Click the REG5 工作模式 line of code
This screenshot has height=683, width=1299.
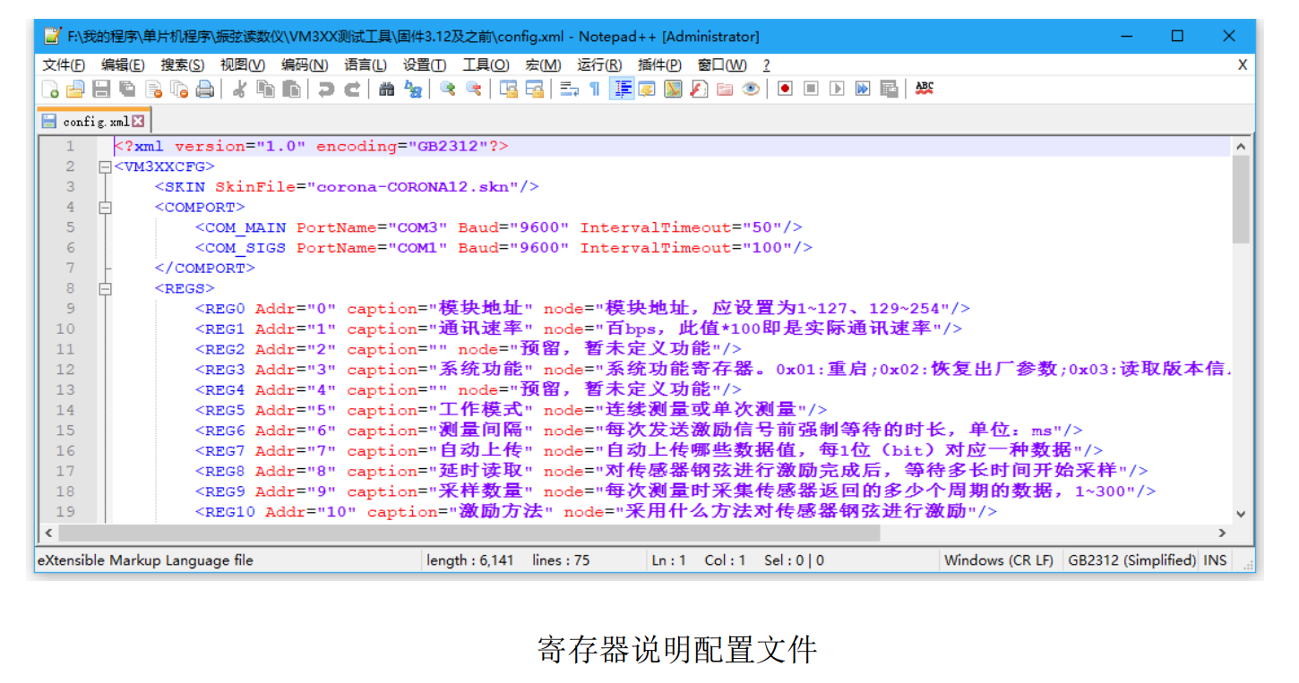point(511,410)
